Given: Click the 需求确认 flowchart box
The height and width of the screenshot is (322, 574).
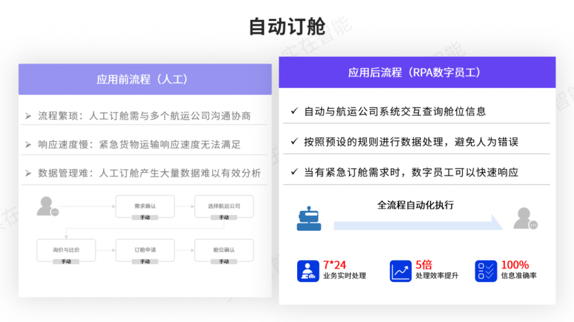Looking at the screenshot, I should 145,206.
